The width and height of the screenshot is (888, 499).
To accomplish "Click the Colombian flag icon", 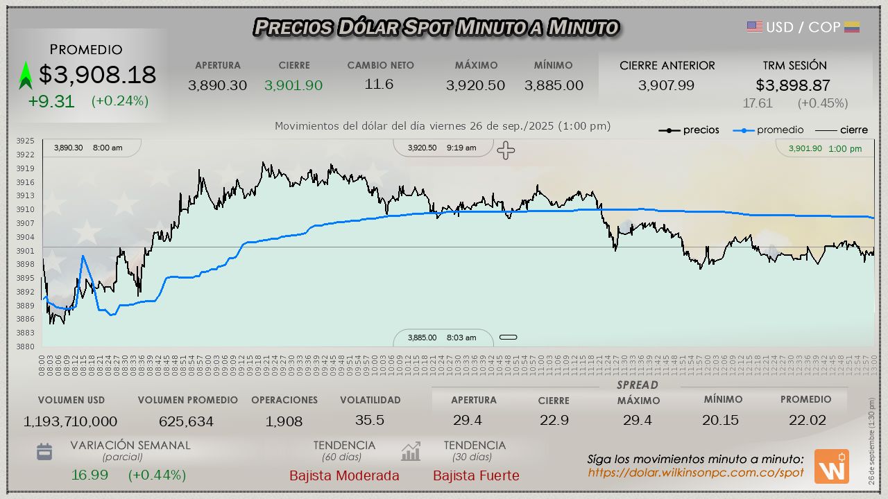I will (852, 27).
